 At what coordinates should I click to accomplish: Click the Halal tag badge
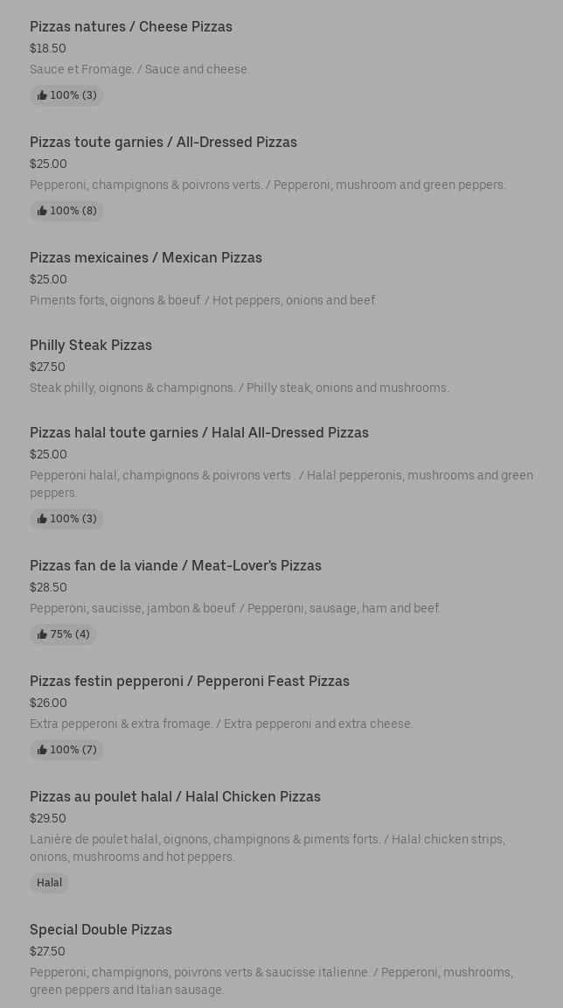pos(49,883)
